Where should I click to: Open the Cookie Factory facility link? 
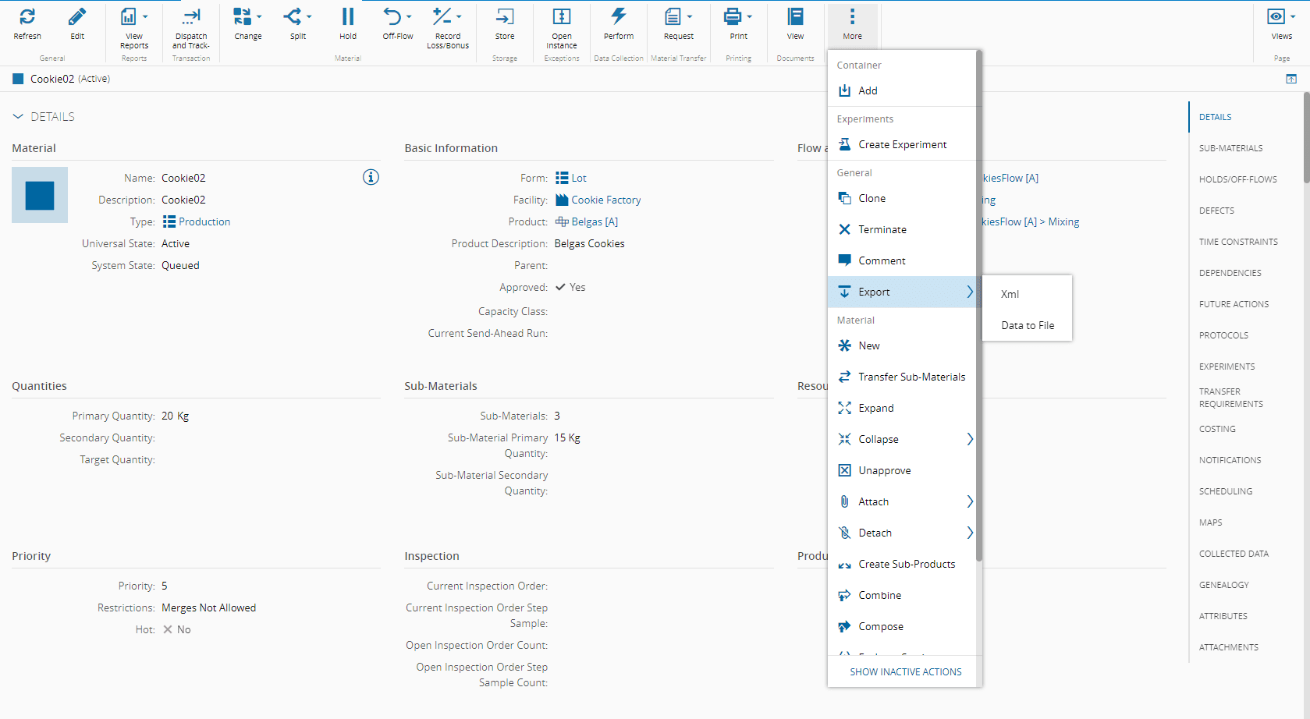point(605,200)
